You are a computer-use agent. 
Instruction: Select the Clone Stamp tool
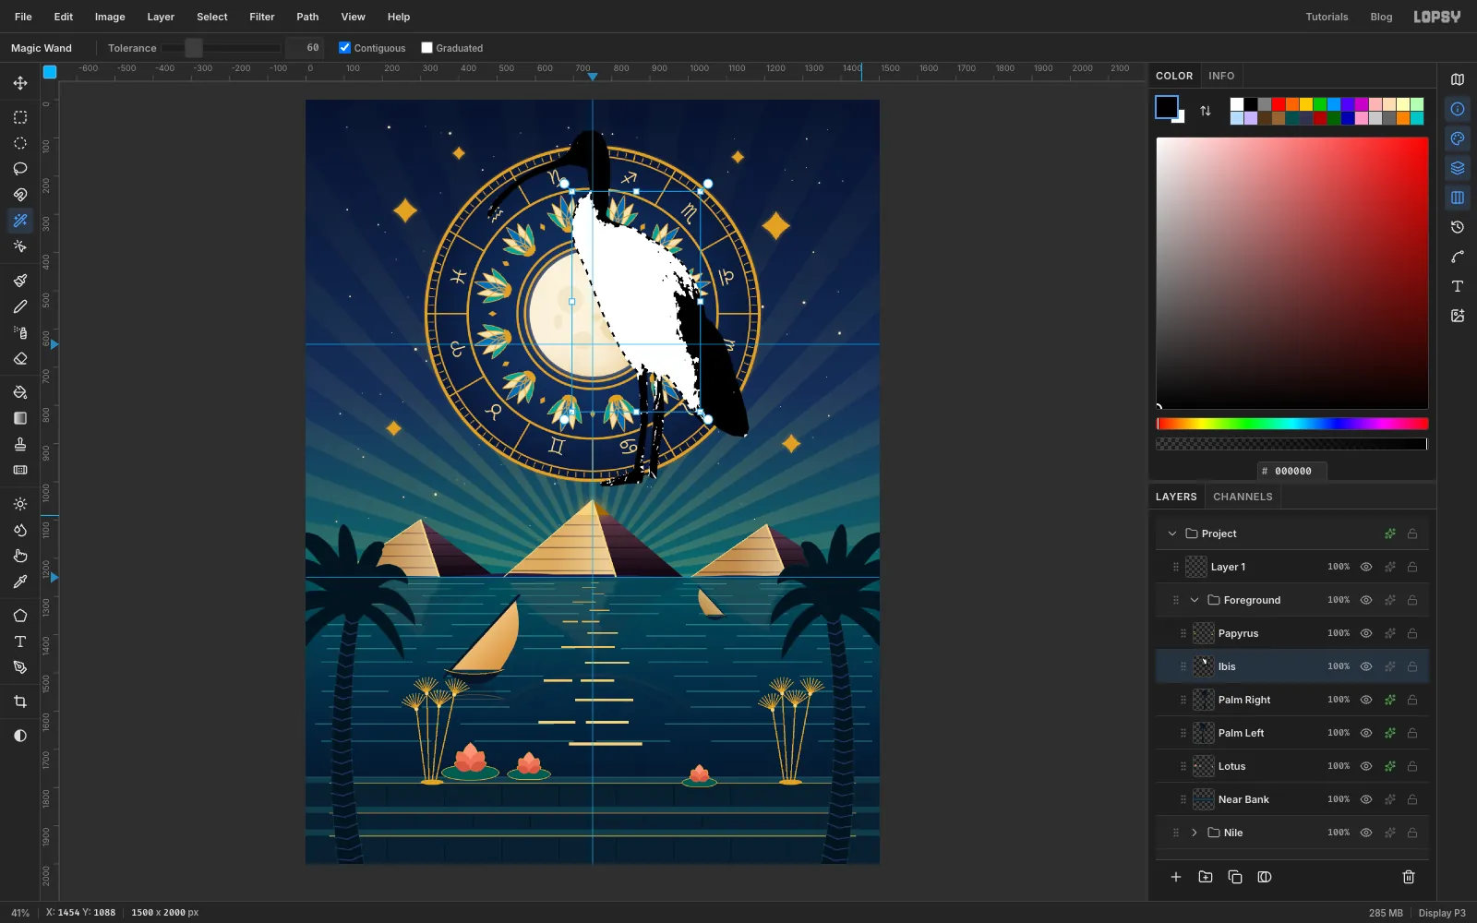click(20, 444)
